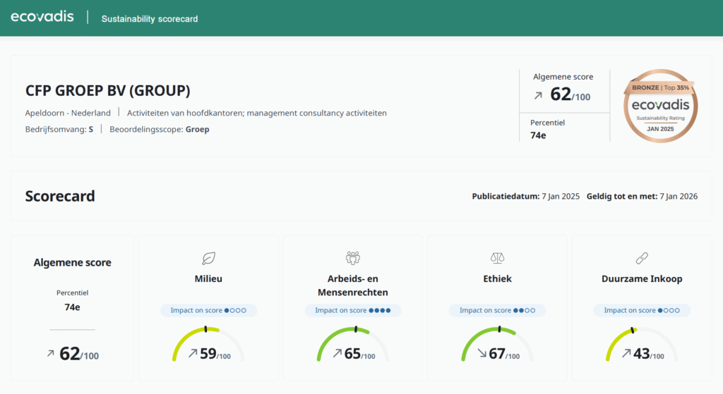Click Arbeids- en Mensenrechten card title
The height and width of the screenshot is (394, 723).
353,285
